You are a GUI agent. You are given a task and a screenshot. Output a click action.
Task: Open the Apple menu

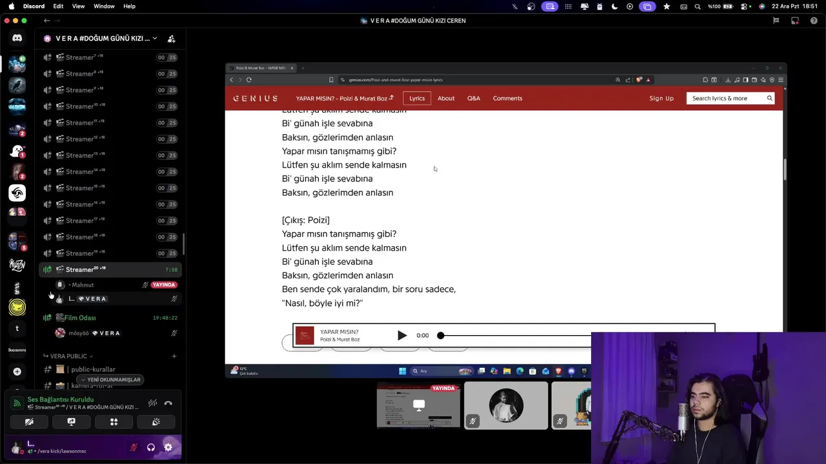11,6
